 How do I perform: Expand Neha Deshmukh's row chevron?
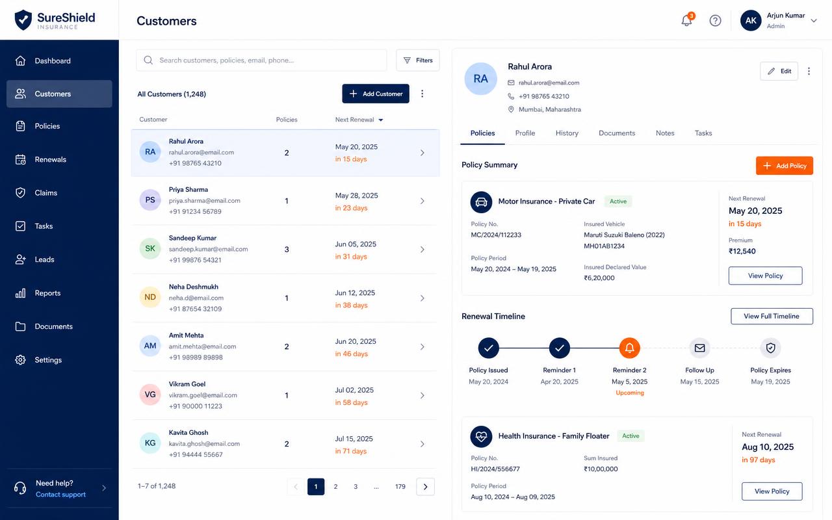pyautogui.click(x=422, y=298)
